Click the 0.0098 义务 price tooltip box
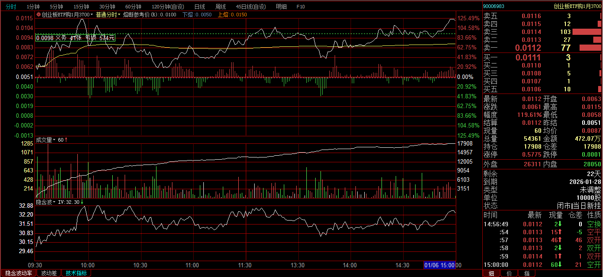 (75, 38)
